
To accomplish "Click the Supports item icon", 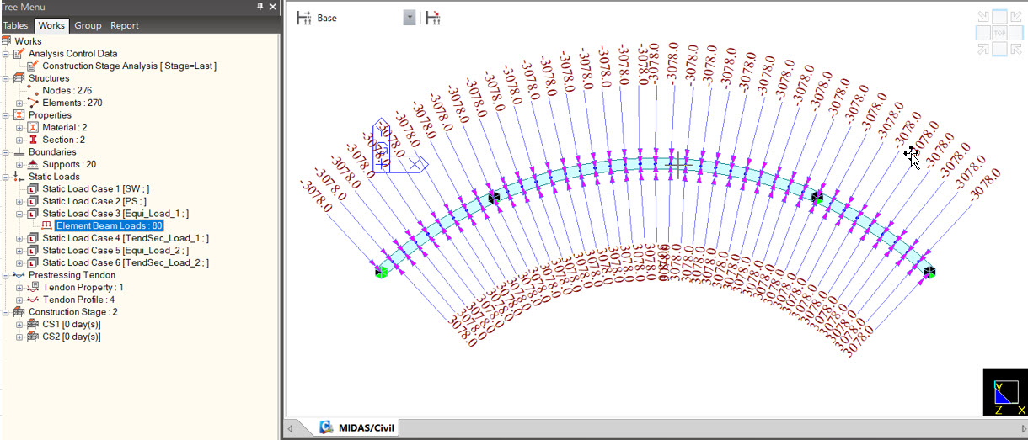I will (33, 164).
